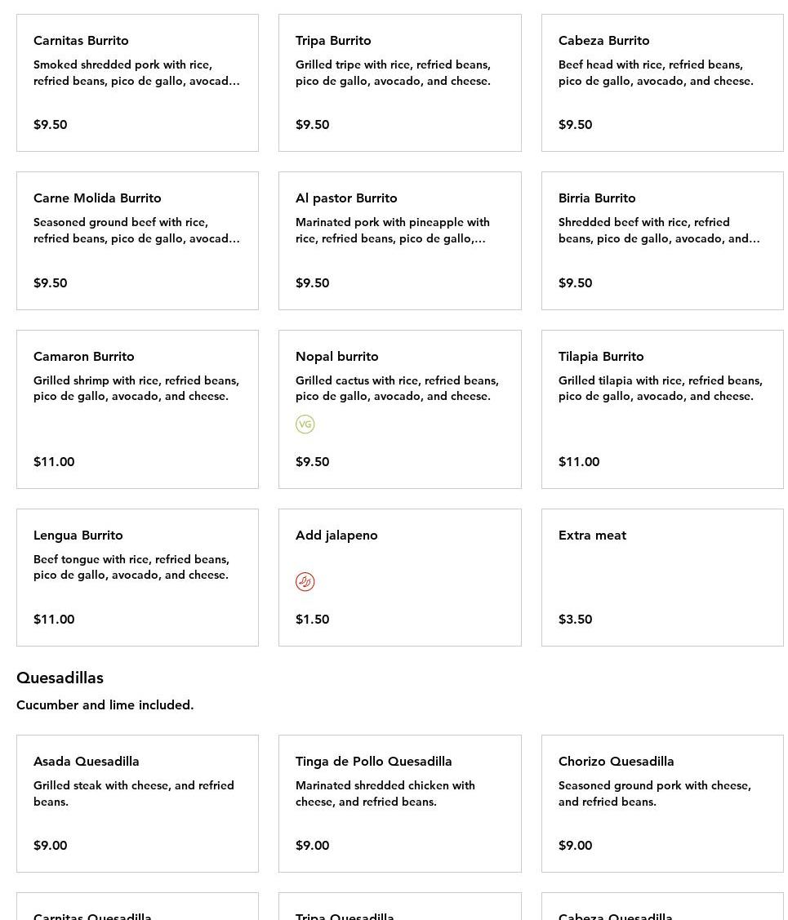This screenshot has width=788, height=920.
Task: Select the Tinga de Pollo Quesadilla item
Action: 399,803
